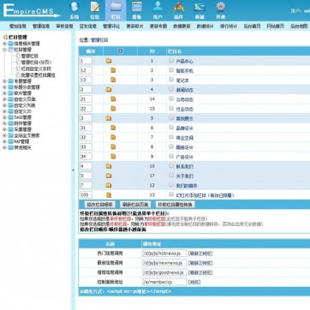The height and width of the screenshot is (310, 310).
Task: Click 刷新 link for 热门信息调用
Action: coord(194,253)
